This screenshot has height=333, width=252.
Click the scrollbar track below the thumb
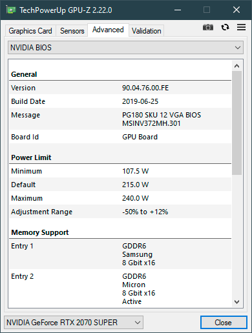pyautogui.click(x=236, y=236)
